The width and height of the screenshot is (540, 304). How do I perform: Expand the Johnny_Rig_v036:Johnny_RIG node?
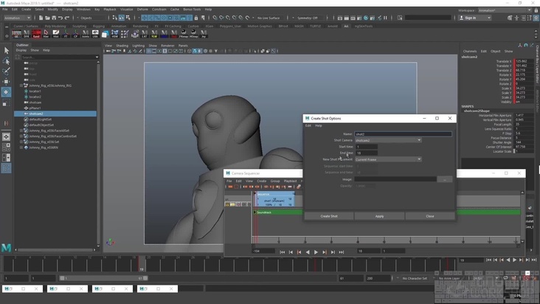tap(21, 86)
